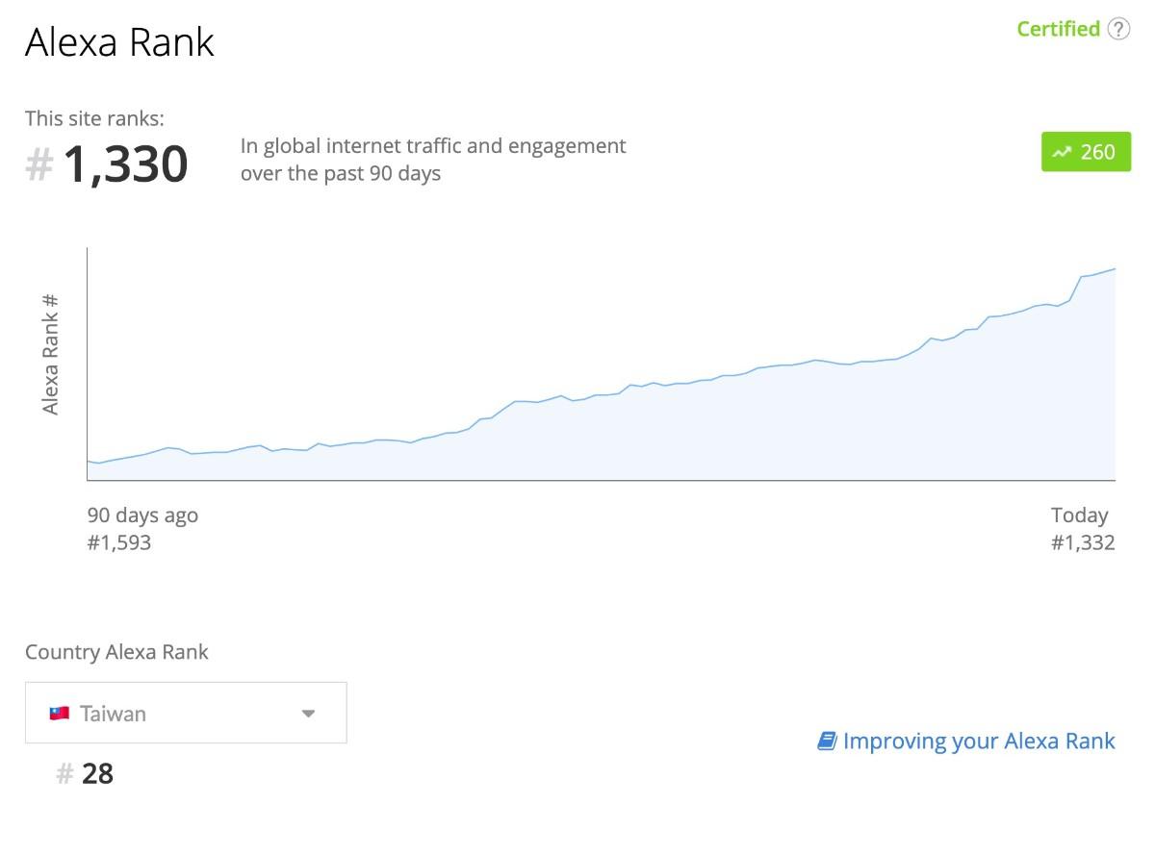Screen dimensions: 1155x855
Task: Click the Taiwan flag icon
Action: [x=60, y=714]
